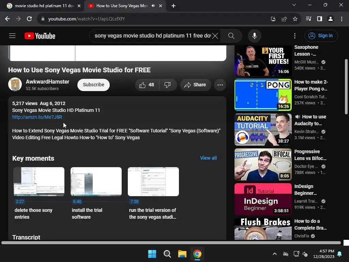Bookmark this page with the star

coord(295,19)
